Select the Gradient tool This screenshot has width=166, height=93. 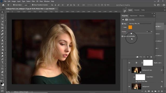point(2,50)
